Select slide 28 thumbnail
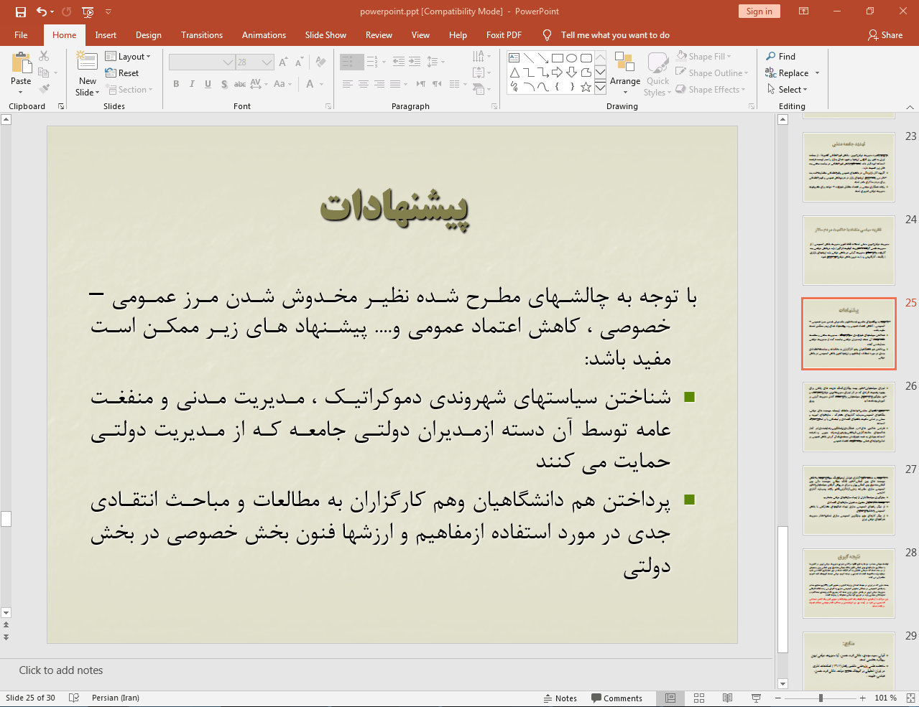Image resolution: width=919 pixels, height=707 pixels. pos(849,584)
